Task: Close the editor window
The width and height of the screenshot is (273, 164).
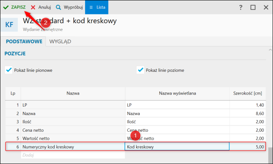Action: tap(266, 8)
